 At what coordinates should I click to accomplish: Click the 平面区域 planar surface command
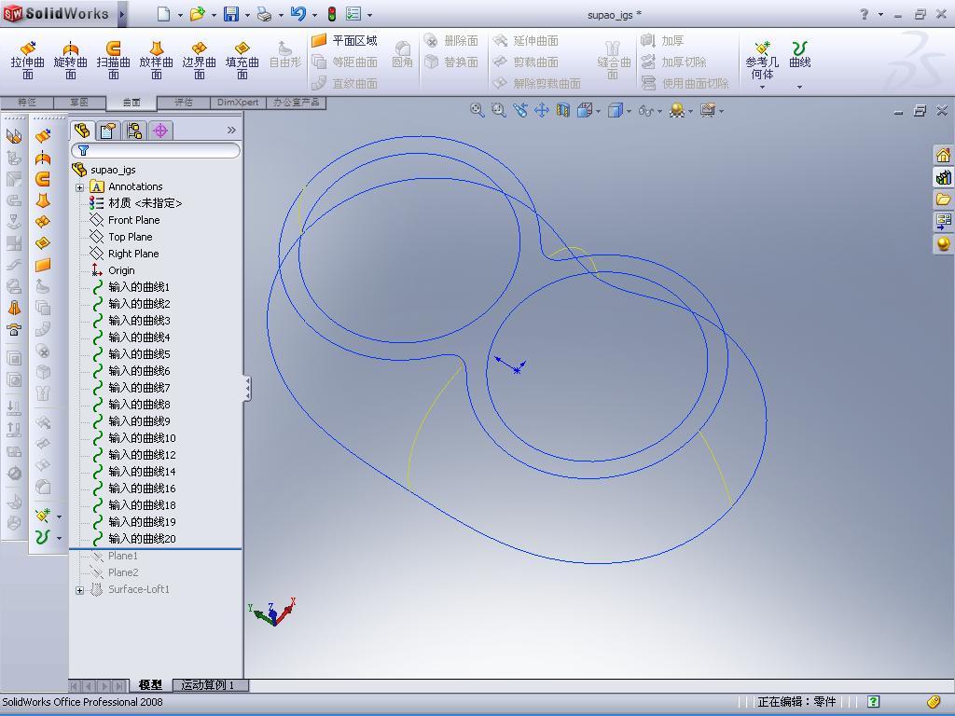pos(344,41)
